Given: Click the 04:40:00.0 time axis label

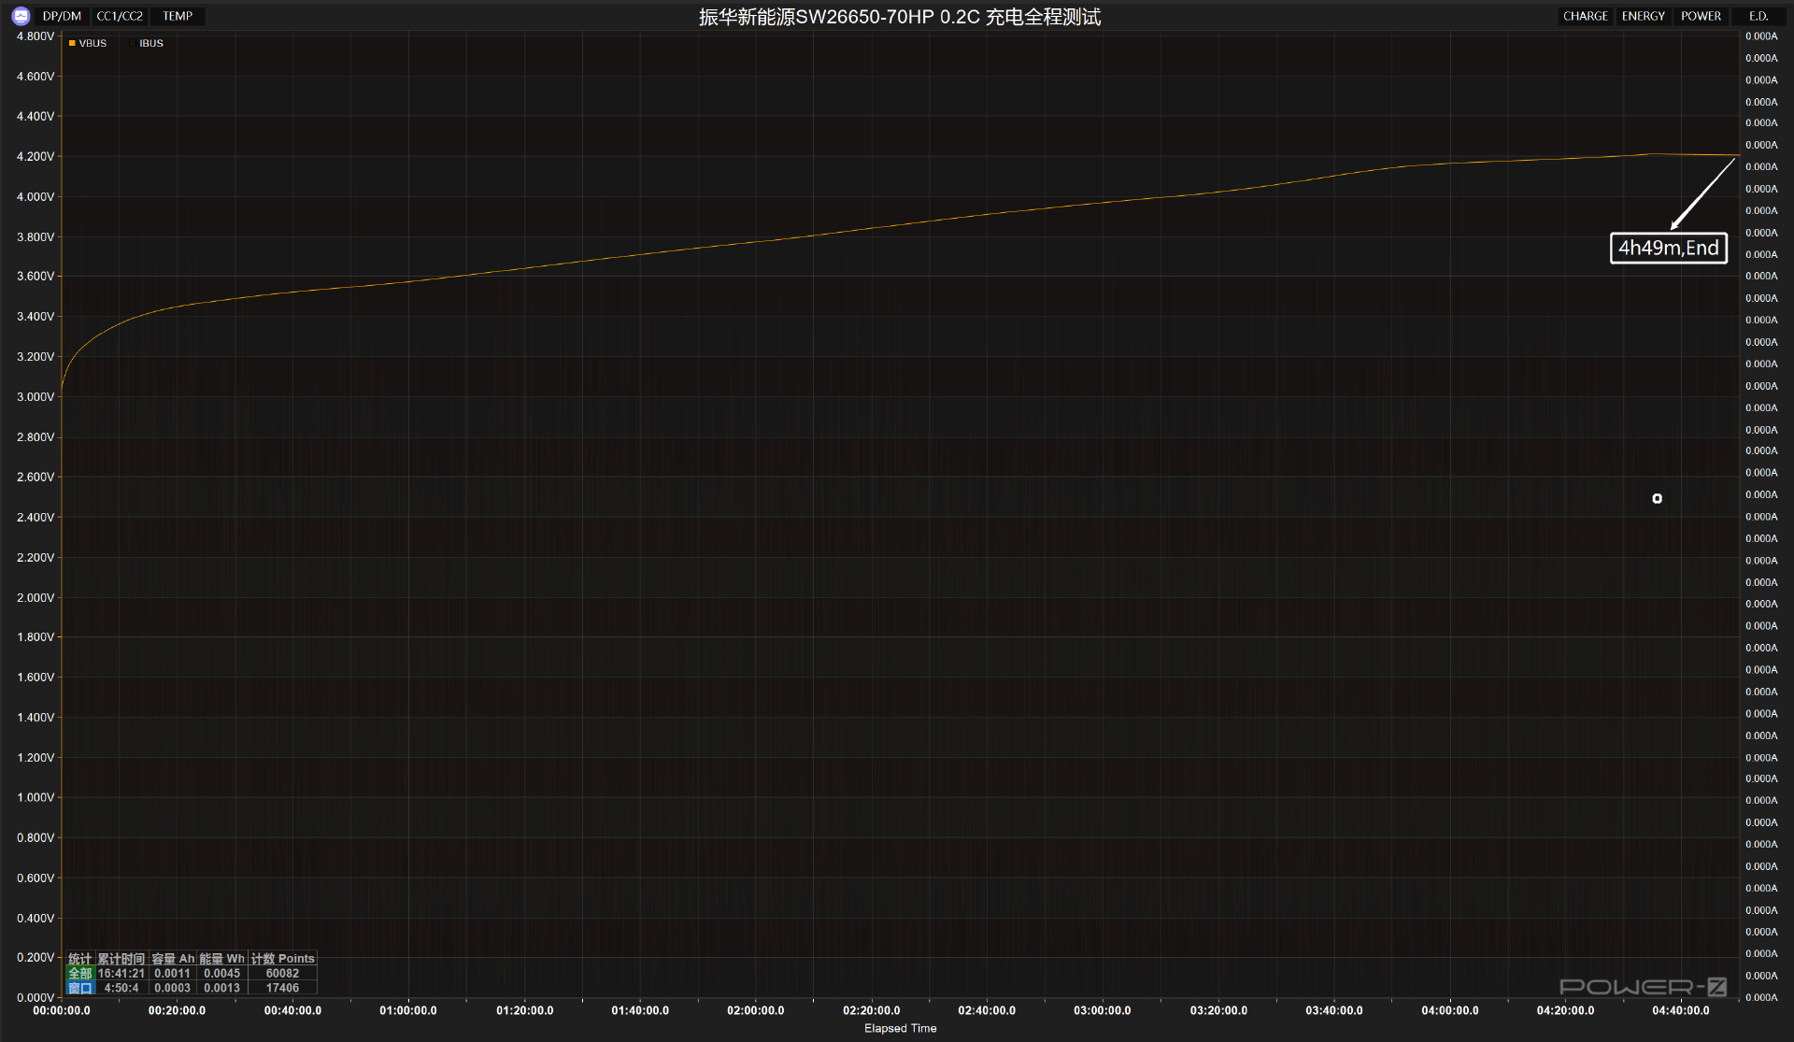Looking at the screenshot, I should tap(1680, 1010).
